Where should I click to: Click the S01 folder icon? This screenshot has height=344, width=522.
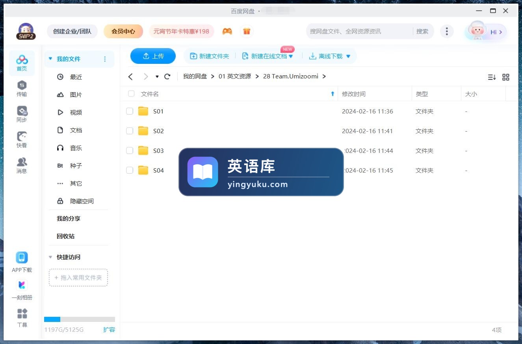pyautogui.click(x=143, y=111)
